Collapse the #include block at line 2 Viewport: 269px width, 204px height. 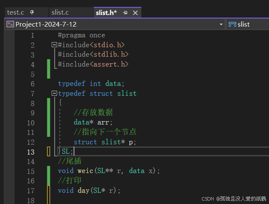[x=54, y=45]
